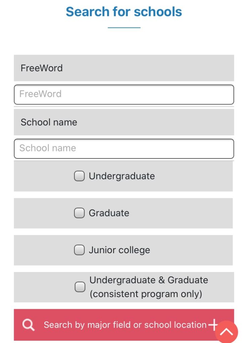The image size is (248, 343).
Task: Click the blue underline below the heading
Action: click(x=124, y=27)
